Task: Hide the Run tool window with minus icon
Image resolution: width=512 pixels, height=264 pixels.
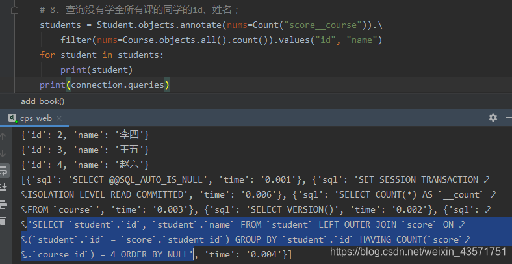Action: pos(509,118)
